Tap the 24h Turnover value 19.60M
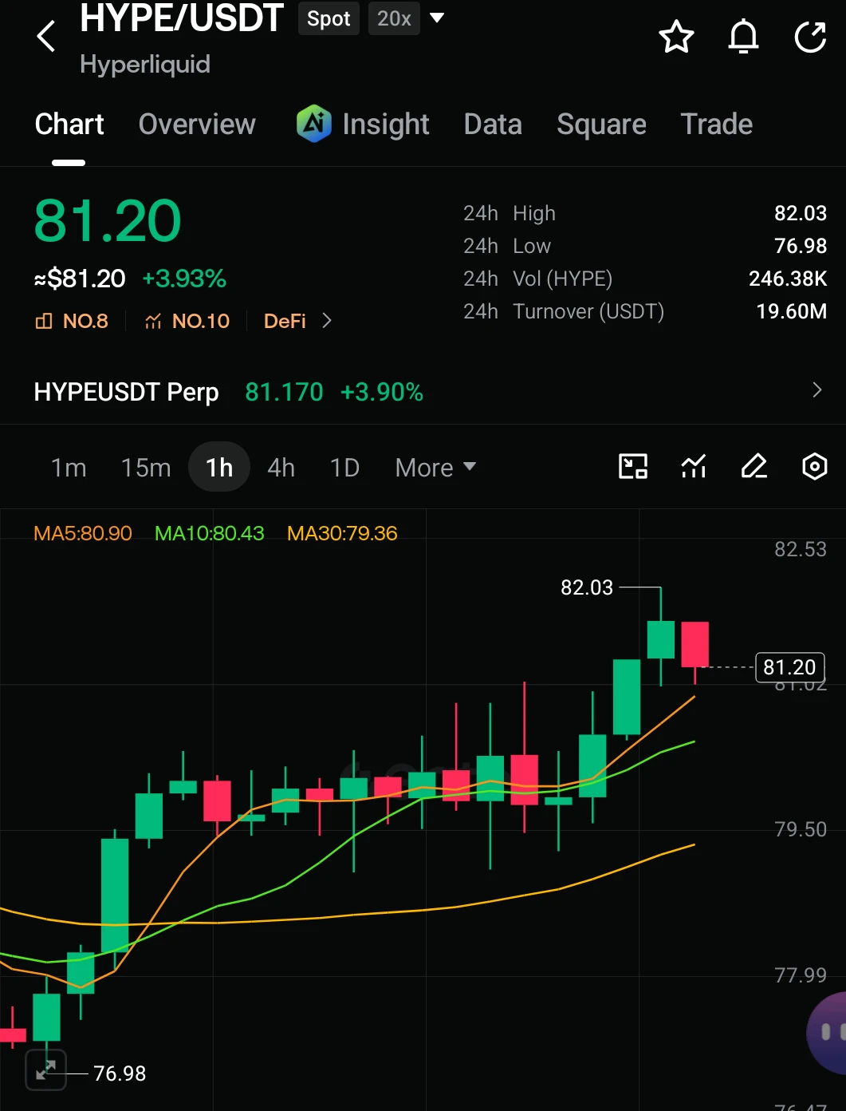The image size is (846, 1111). [792, 311]
